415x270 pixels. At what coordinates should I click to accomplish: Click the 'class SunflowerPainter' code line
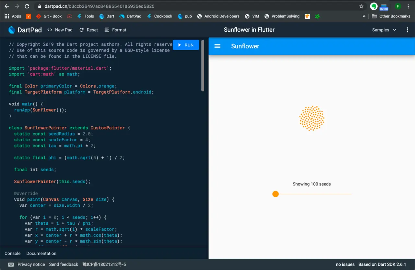[69, 128]
